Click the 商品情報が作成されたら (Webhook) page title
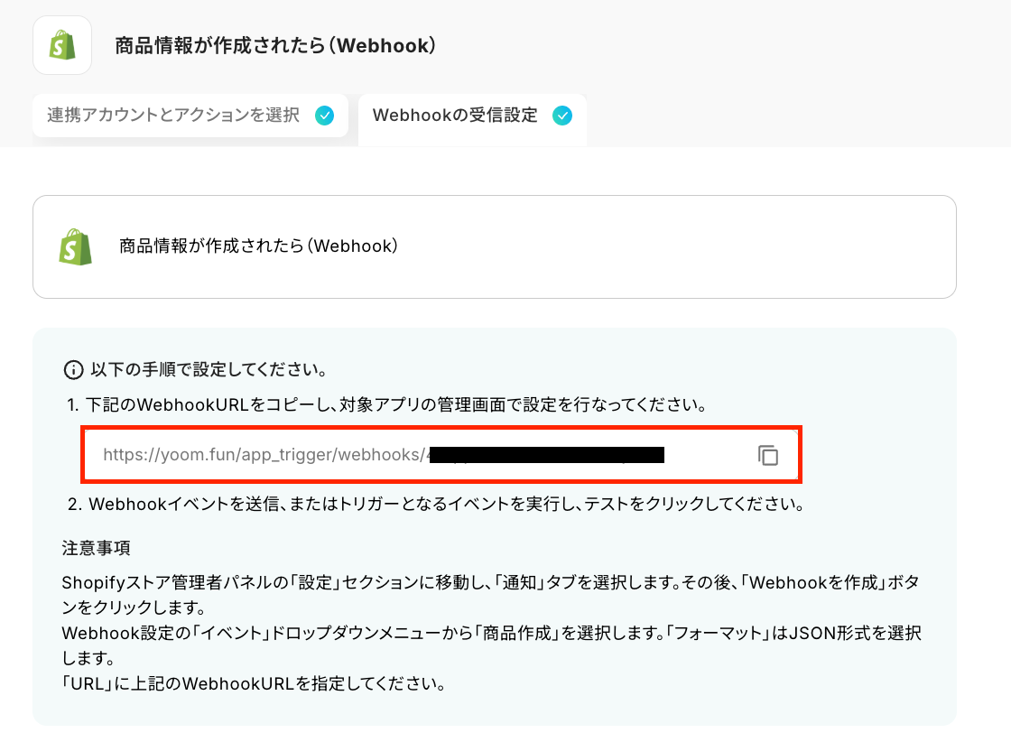 275,46
